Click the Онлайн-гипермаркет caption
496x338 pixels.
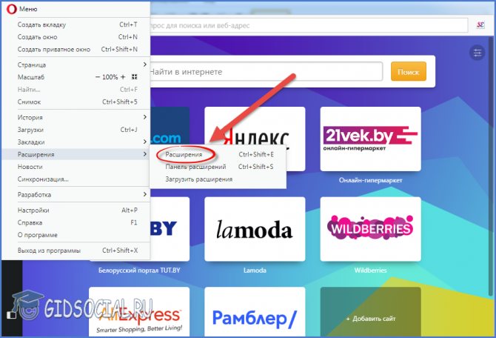(370, 180)
